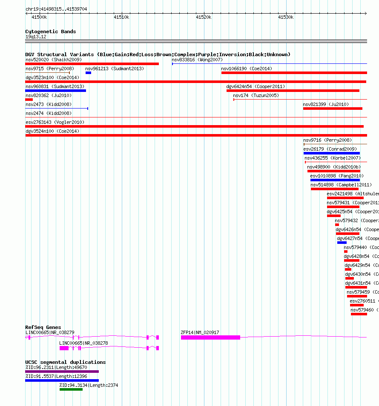Select the nsv961213 (Sudmant2013) blue gain bar
This screenshot has height=406, width=379.
click(88, 73)
